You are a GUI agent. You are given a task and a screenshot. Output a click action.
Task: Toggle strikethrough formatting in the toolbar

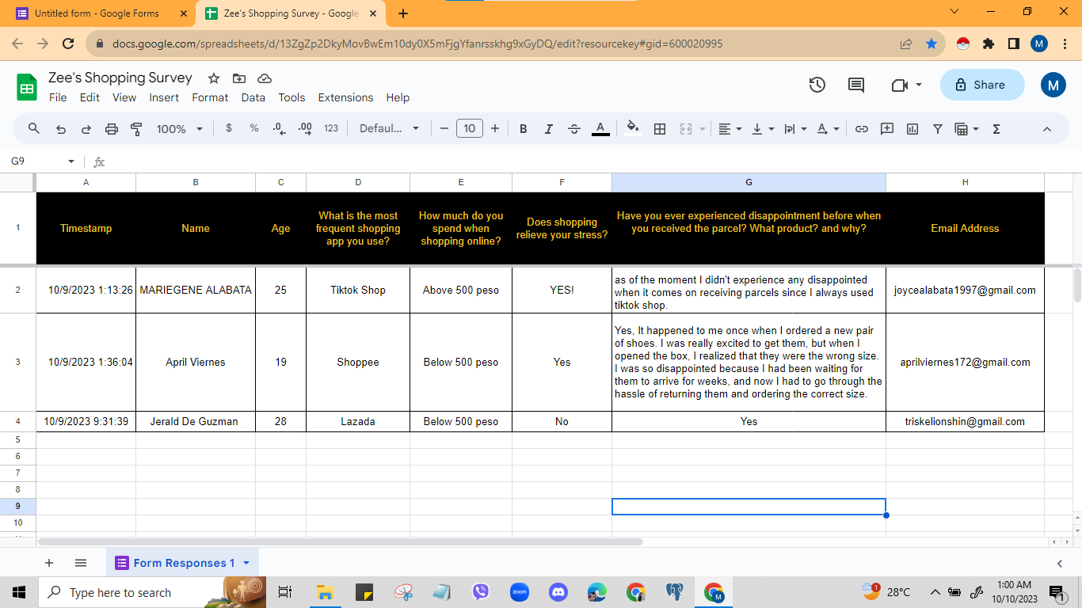(573, 128)
